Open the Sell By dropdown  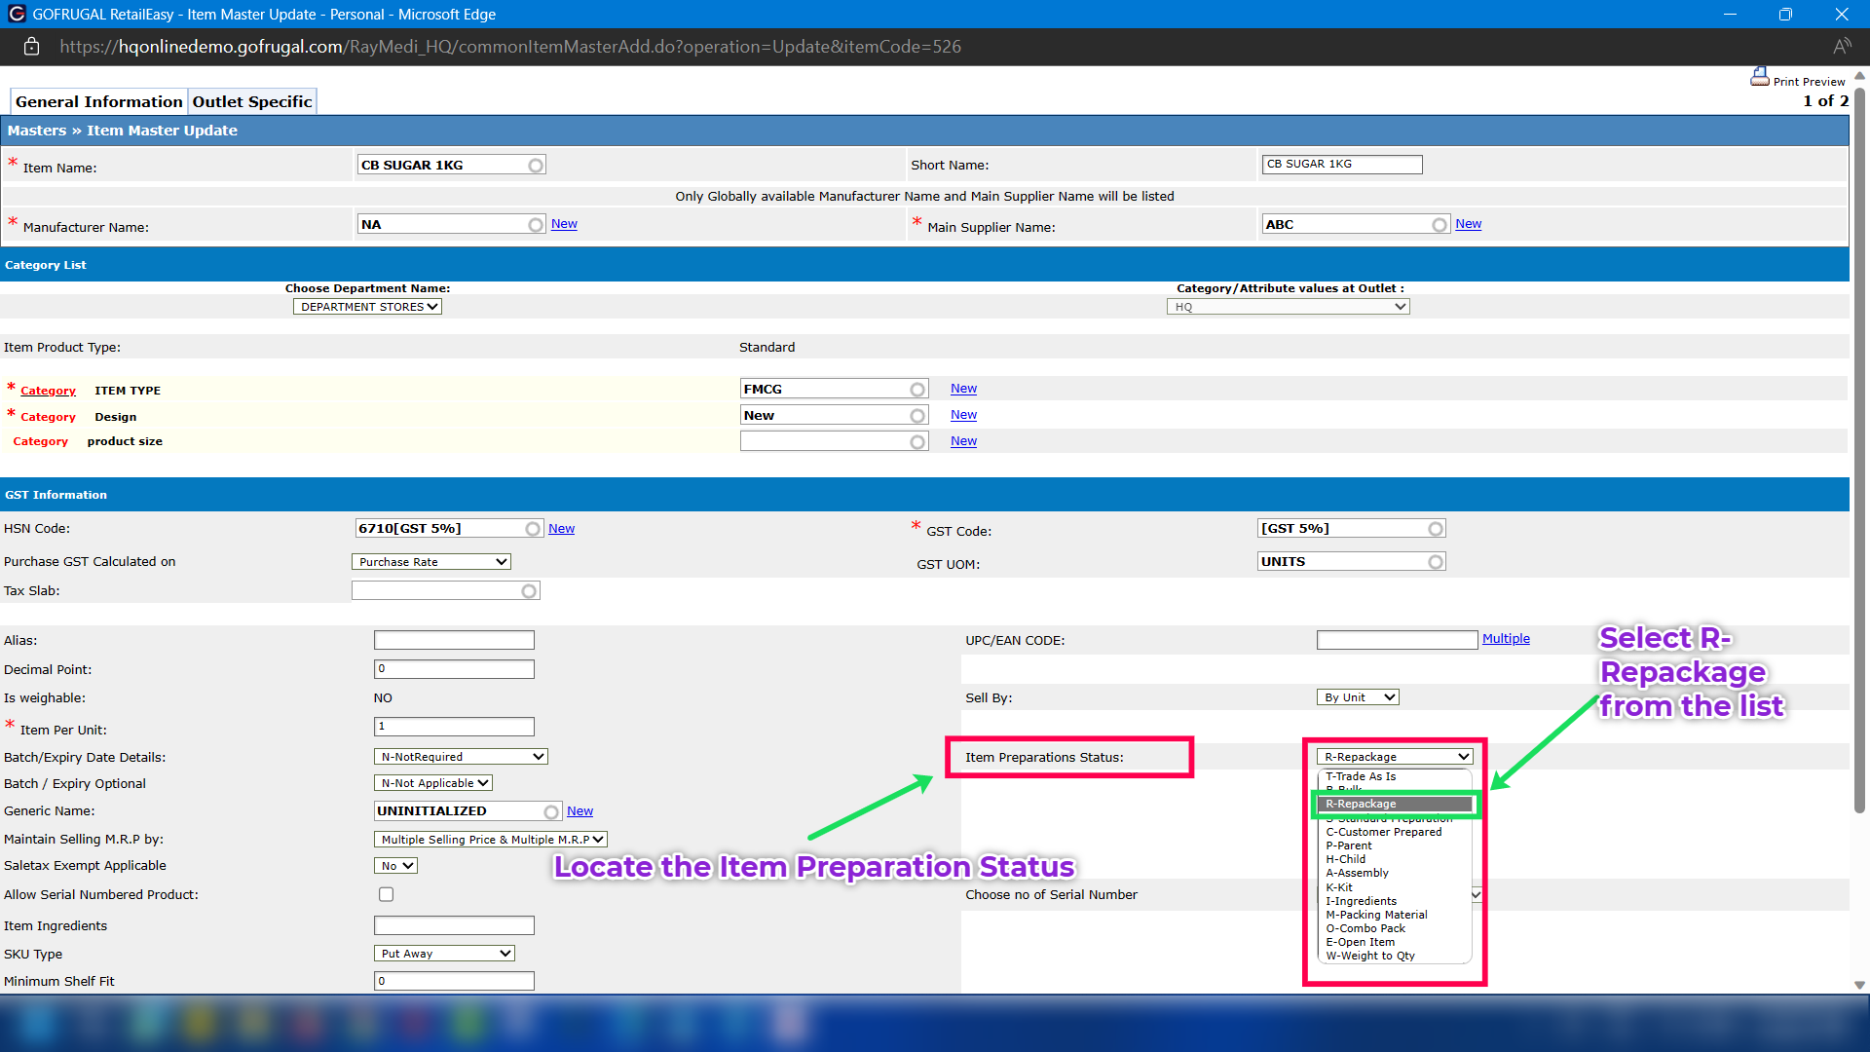[x=1358, y=697]
